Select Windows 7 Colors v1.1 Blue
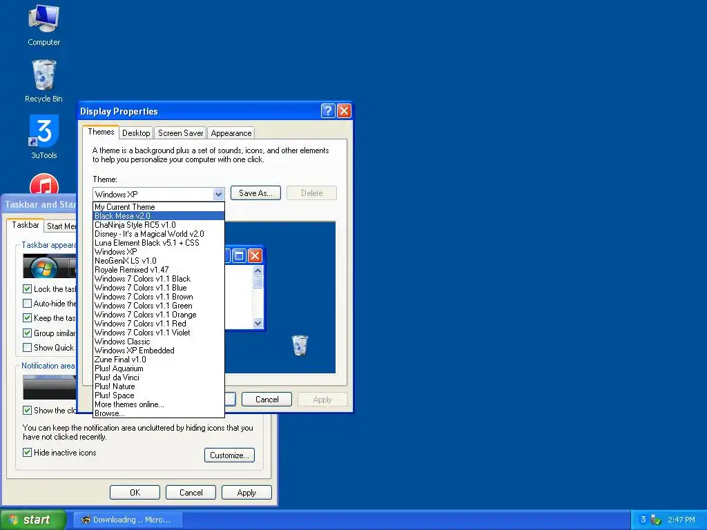 [x=159, y=288]
